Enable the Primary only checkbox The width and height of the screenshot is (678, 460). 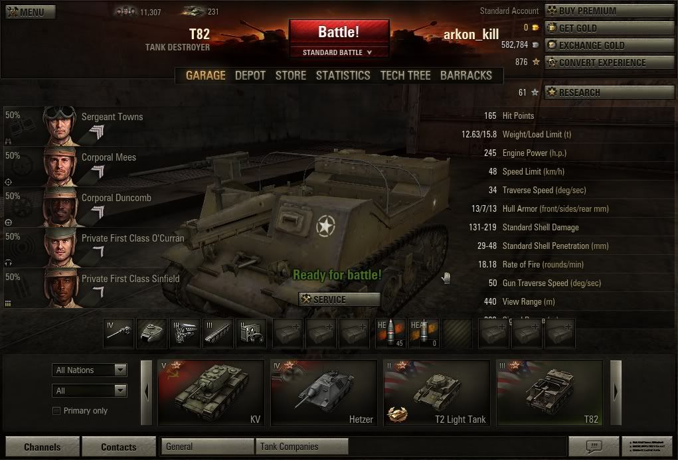tap(56, 411)
